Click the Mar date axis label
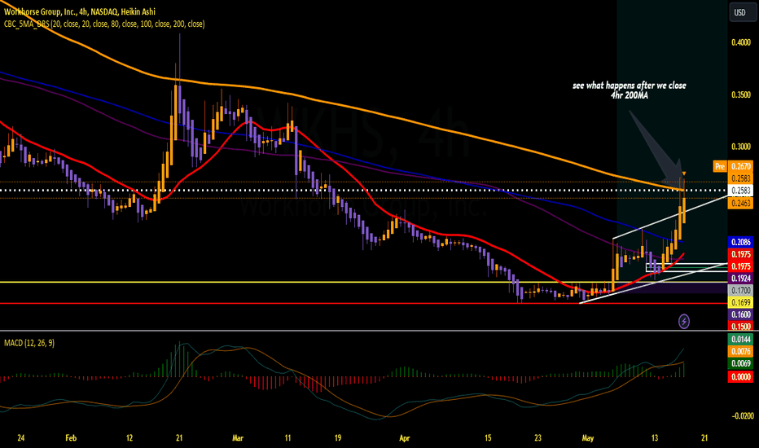The height and width of the screenshot is (448, 759). coord(237,438)
